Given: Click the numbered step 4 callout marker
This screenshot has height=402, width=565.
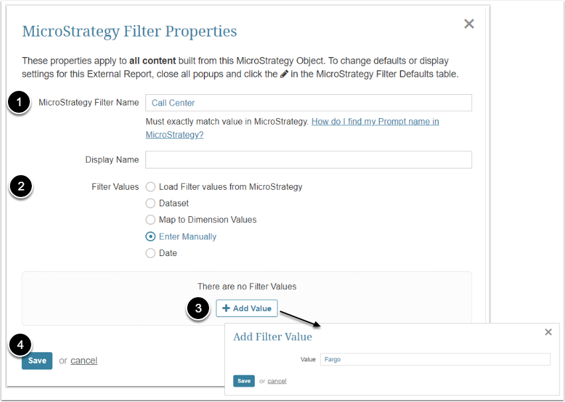Looking at the screenshot, I should tap(21, 345).
